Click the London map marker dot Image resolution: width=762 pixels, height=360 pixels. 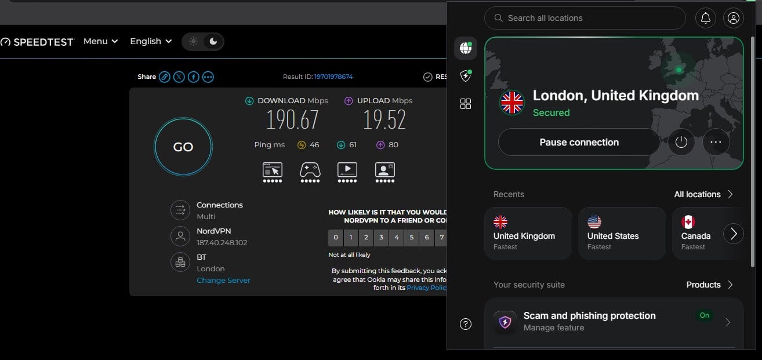678,70
